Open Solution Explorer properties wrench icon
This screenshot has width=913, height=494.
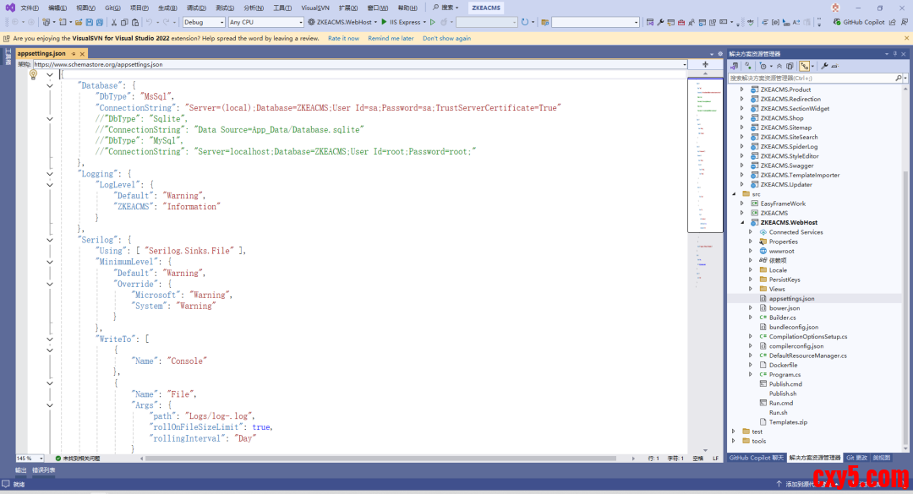click(x=824, y=65)
